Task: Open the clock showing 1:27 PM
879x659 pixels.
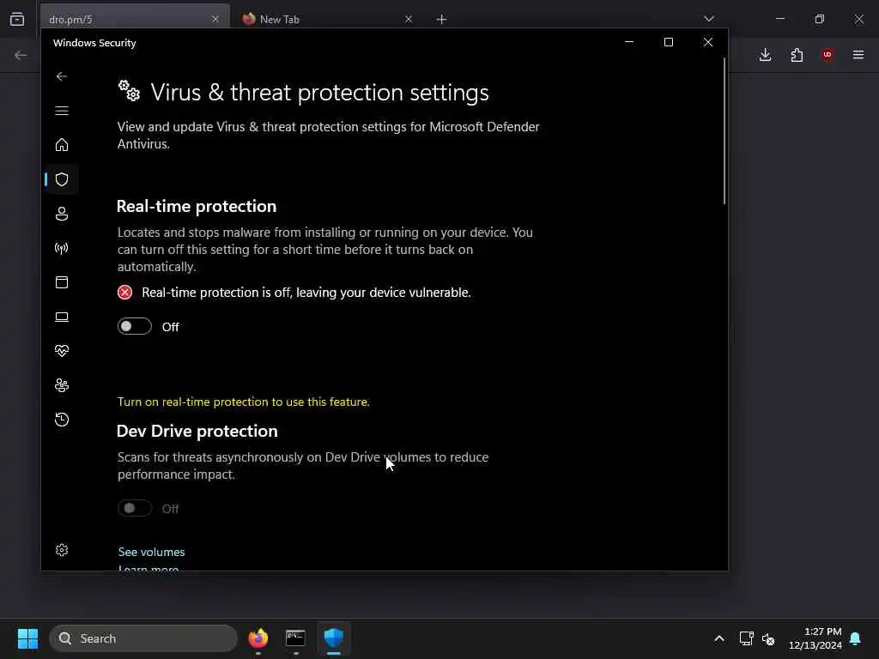Action: point(815,638)
